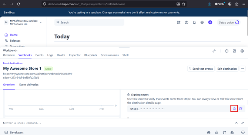Screen dimensions: 248x135
Task: Open the Inspector tab
Action: (x=75, y=55)
